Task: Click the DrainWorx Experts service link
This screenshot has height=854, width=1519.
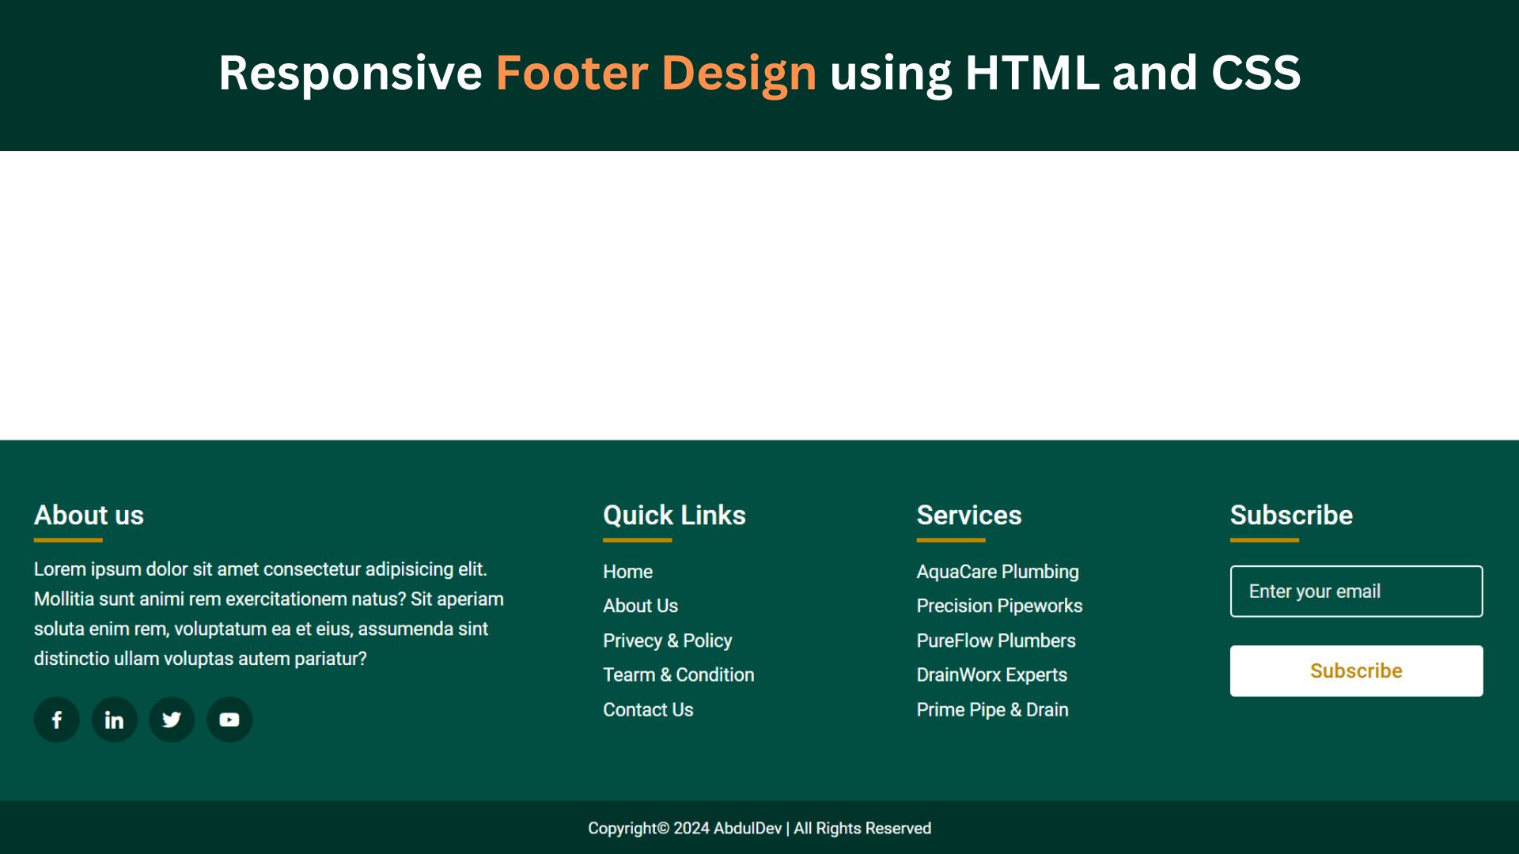Action: click(x=991, y=675)
